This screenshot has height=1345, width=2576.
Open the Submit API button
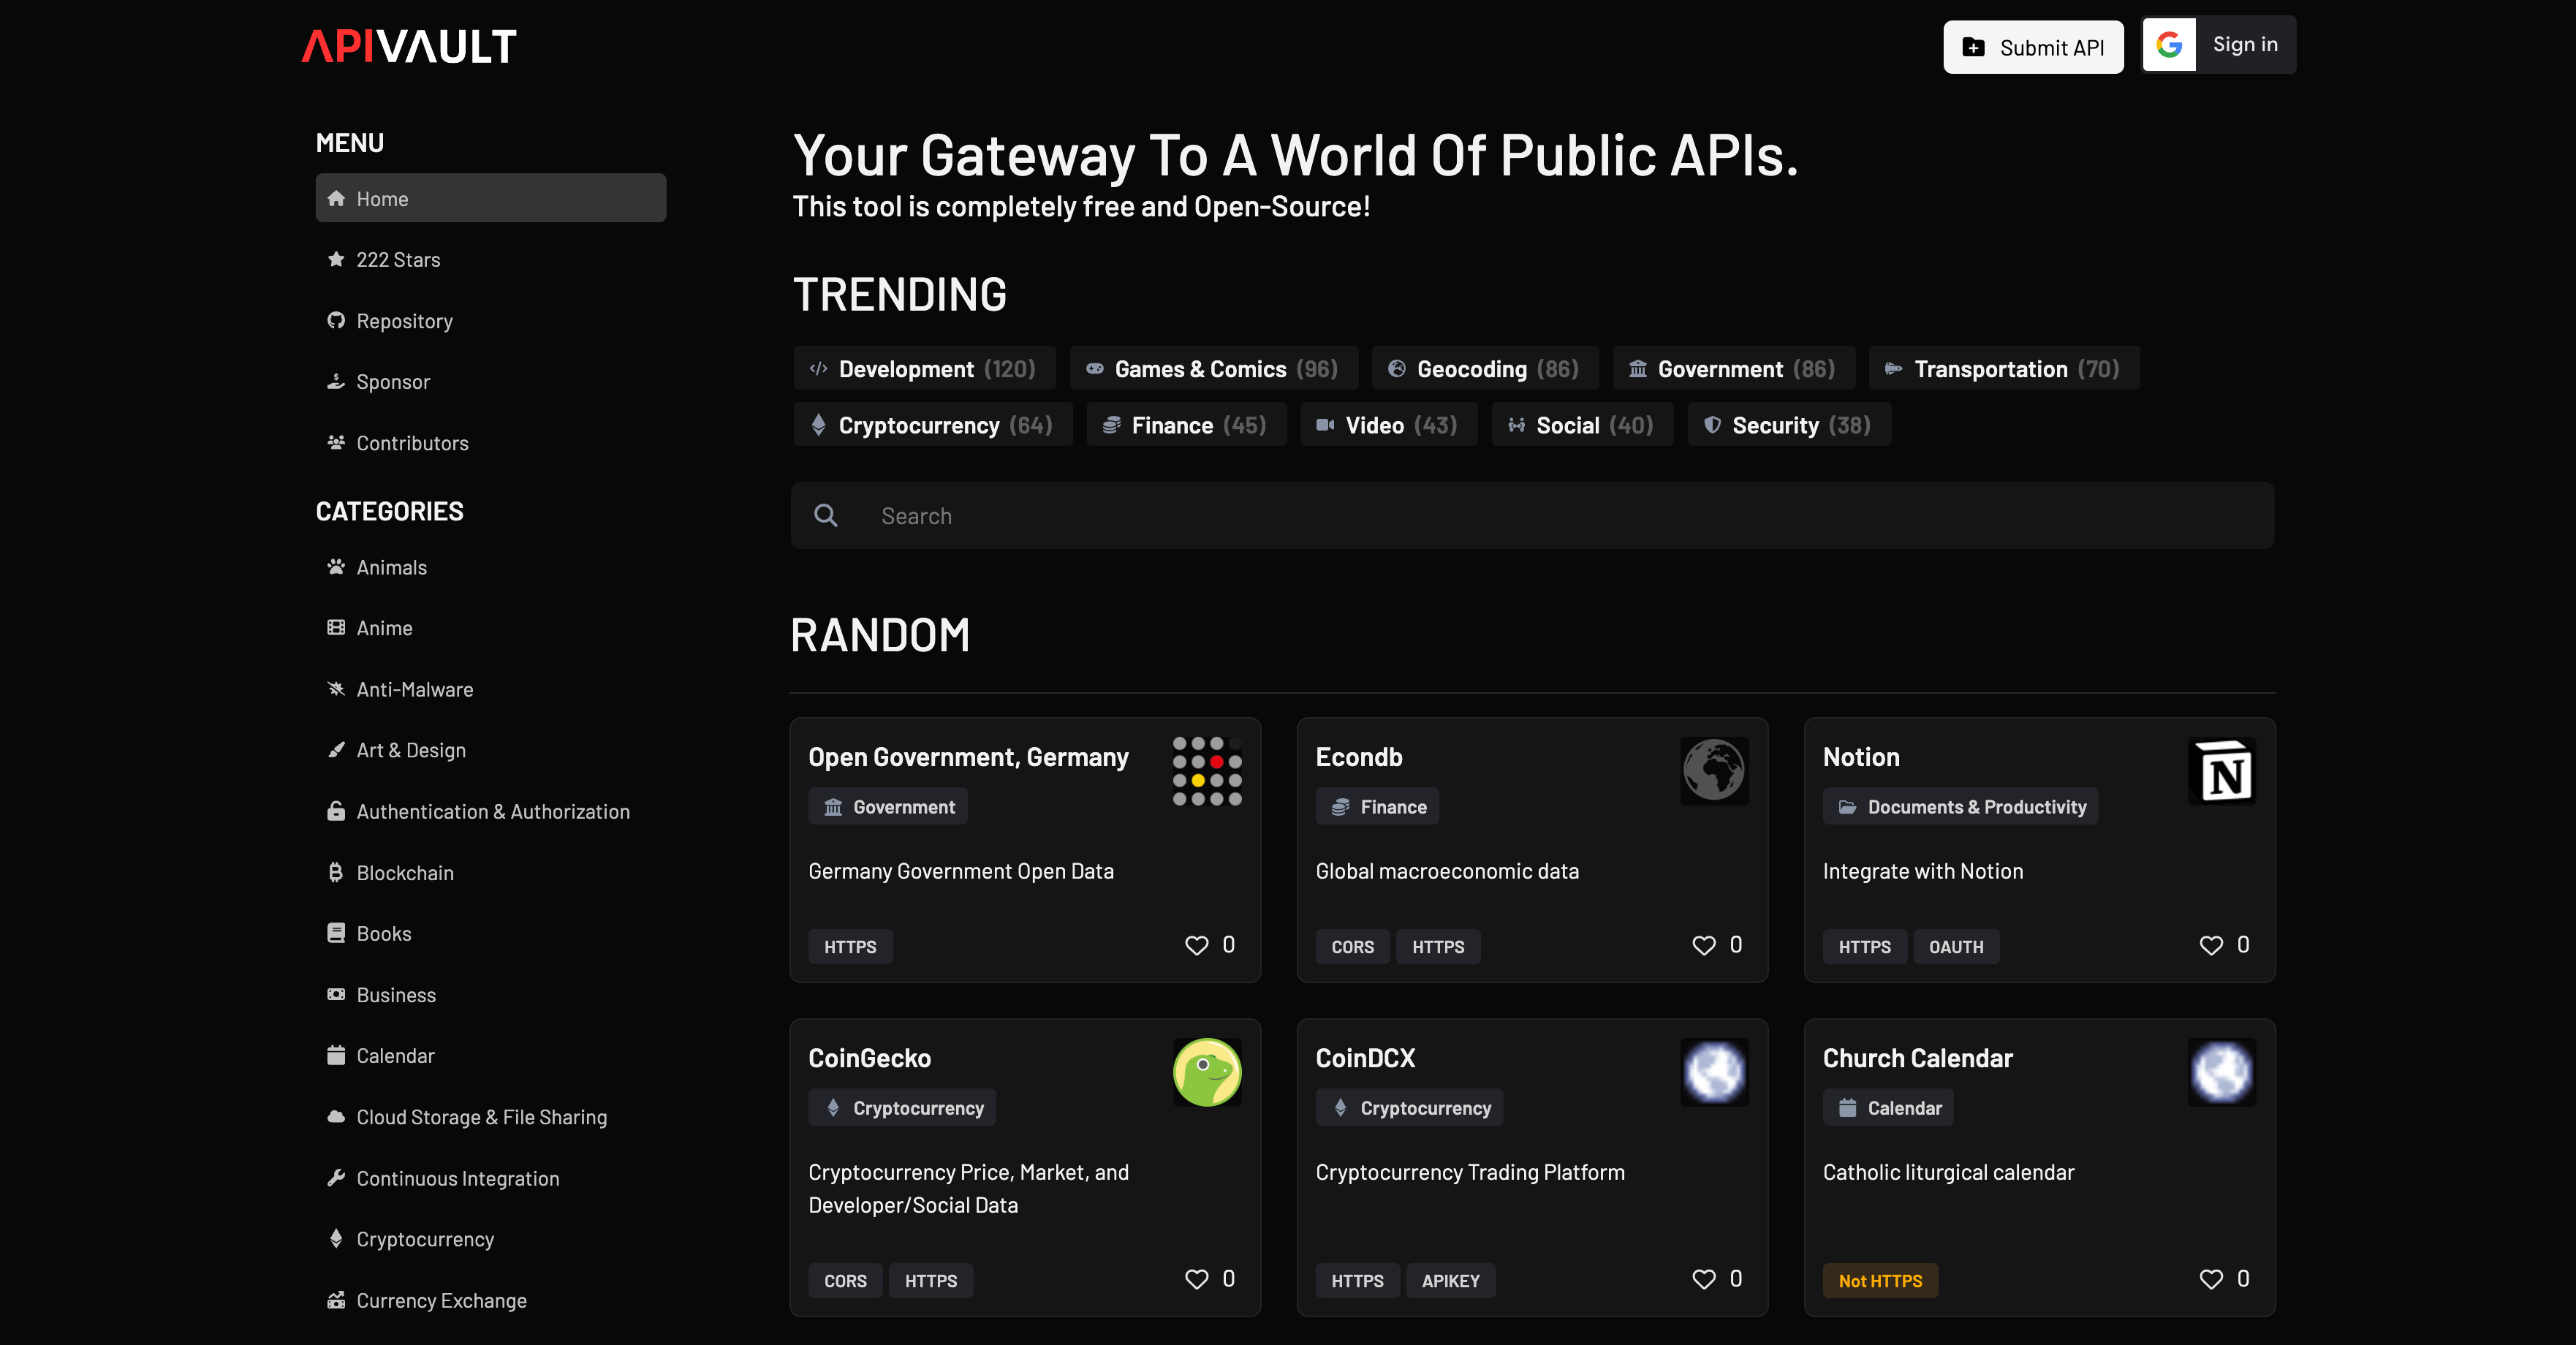(x=2033, y=47)
